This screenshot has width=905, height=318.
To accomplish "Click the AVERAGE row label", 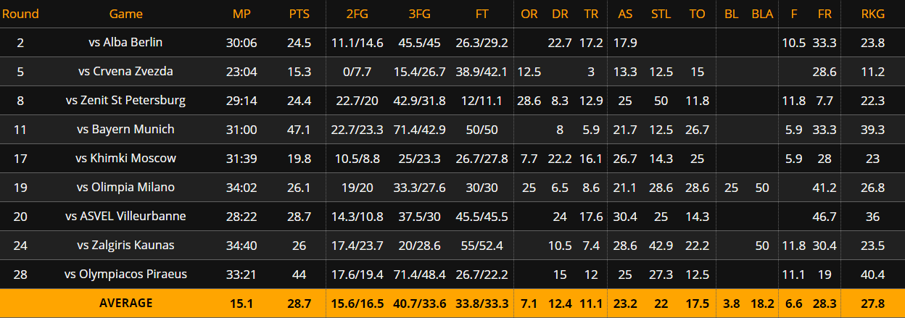I will coord(125,303).
